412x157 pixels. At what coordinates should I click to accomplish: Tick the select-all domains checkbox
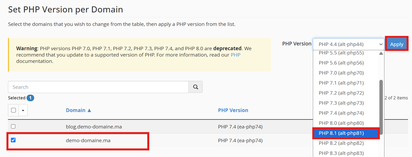coord(14,110)
